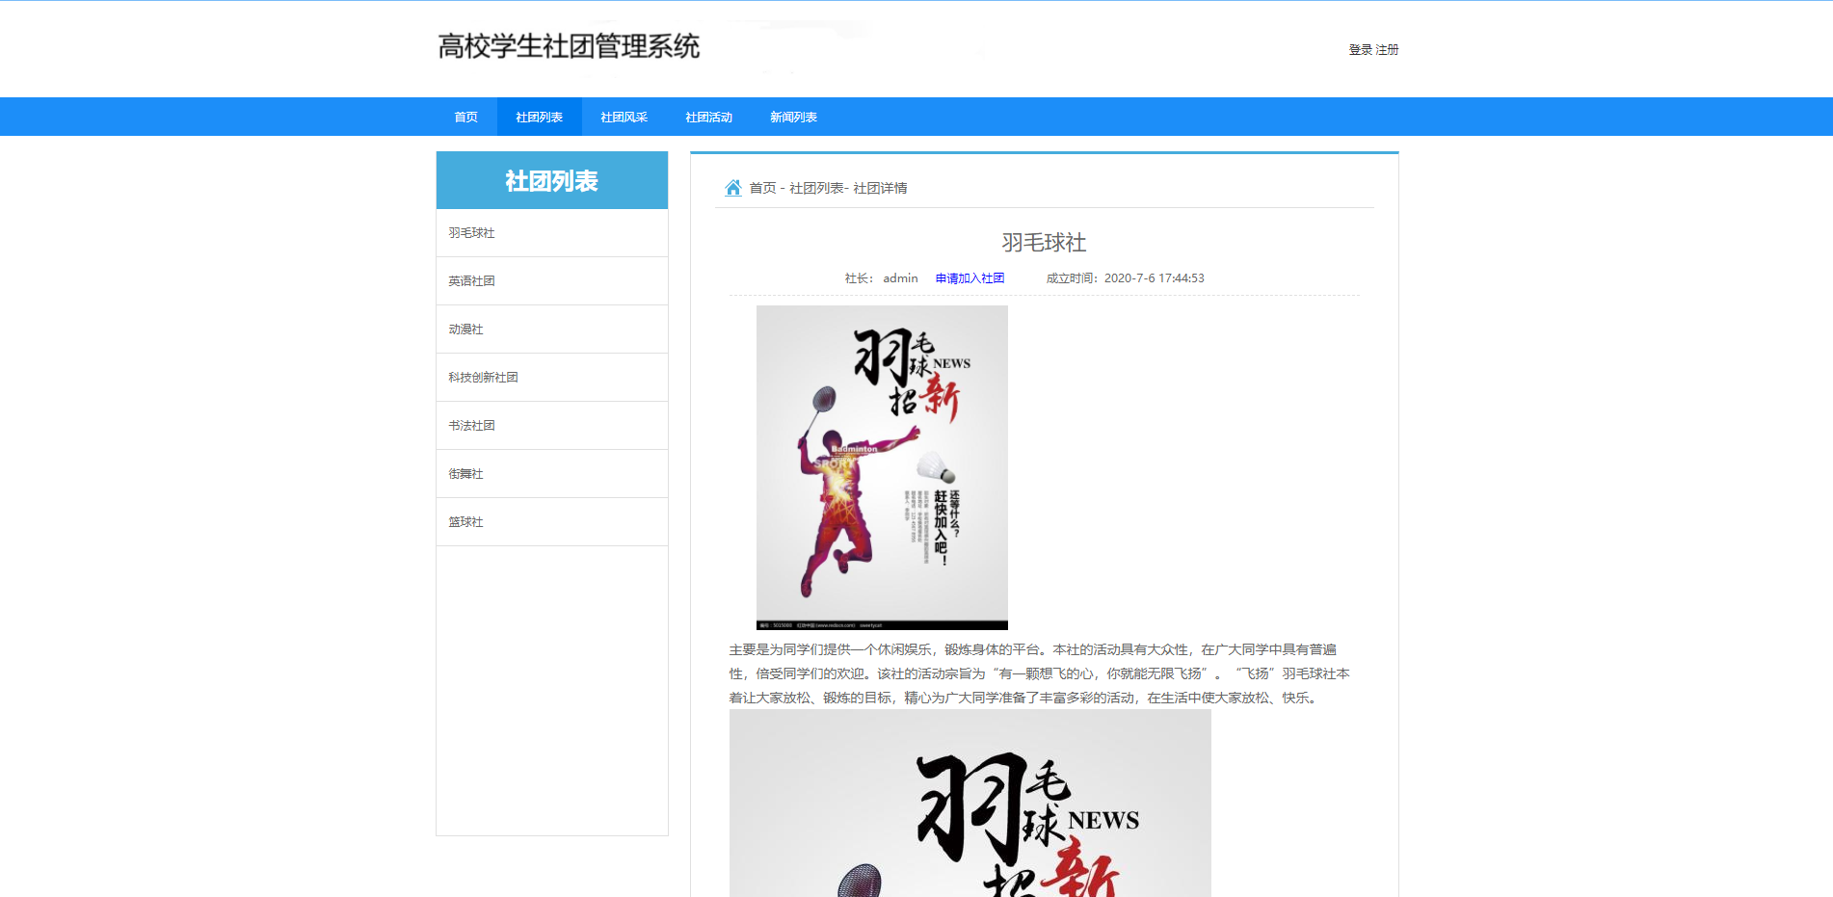Click the 成立时间 2020-7-6 text
Screen dimensions: 1833x897
coord(1125,278)
